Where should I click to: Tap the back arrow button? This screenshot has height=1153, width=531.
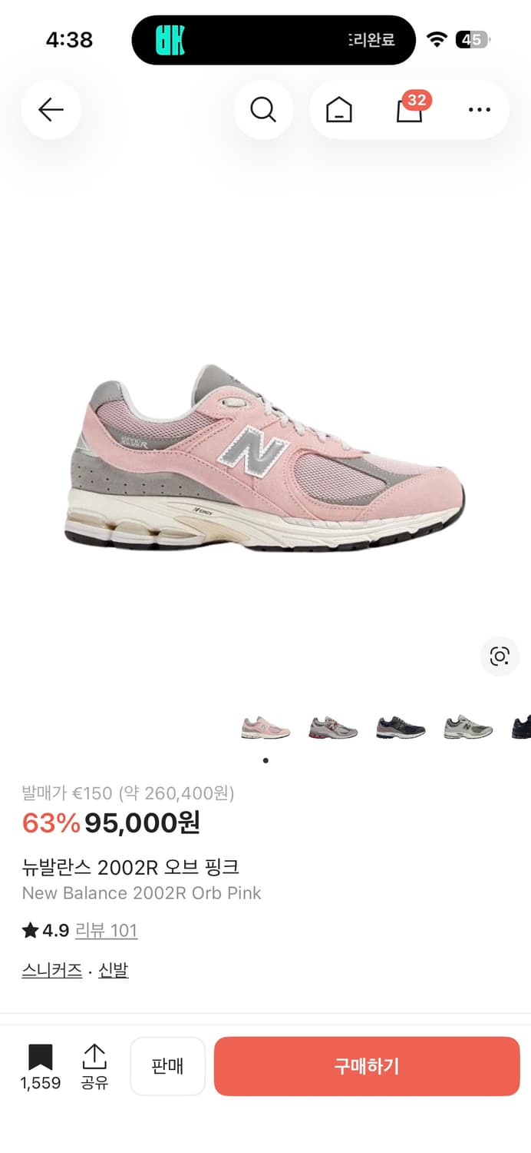pos(51,110)
